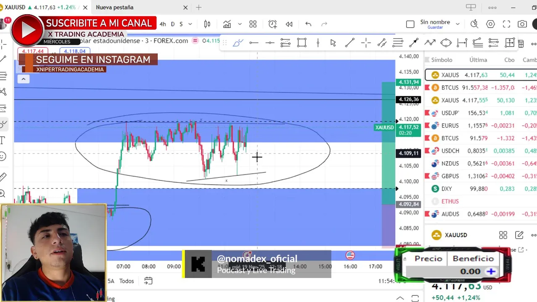Select the vertical line tool in favorites bar
The height and width of the screenshot is (302, 537).
(x=318, y=43)
